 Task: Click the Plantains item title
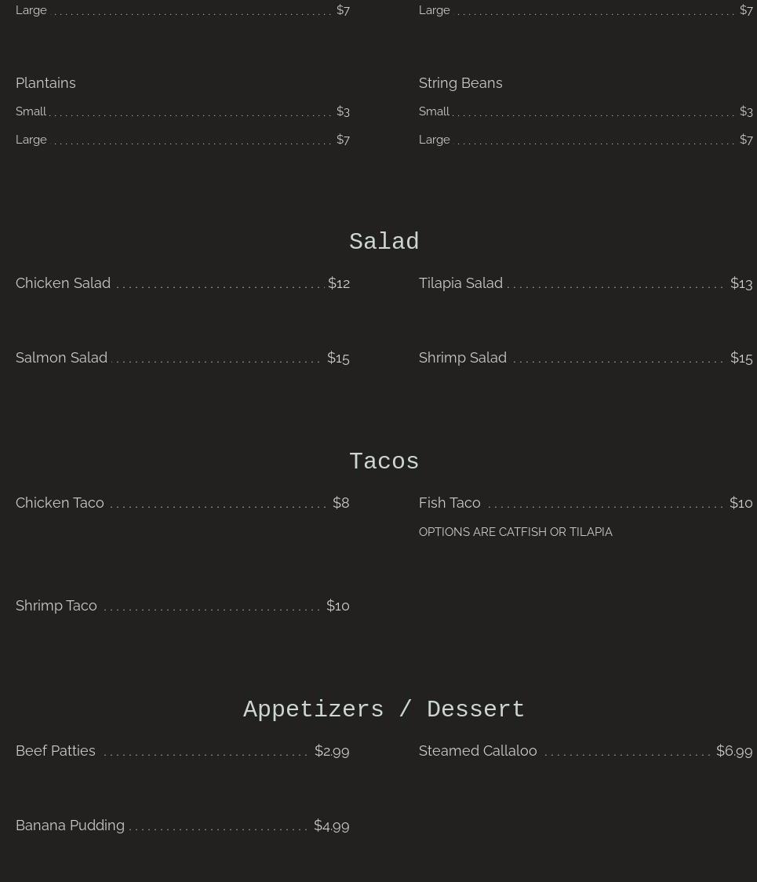tap(45, 83)
